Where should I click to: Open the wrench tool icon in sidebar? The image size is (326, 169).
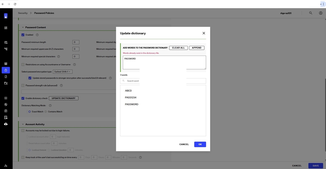coord(6,104)
